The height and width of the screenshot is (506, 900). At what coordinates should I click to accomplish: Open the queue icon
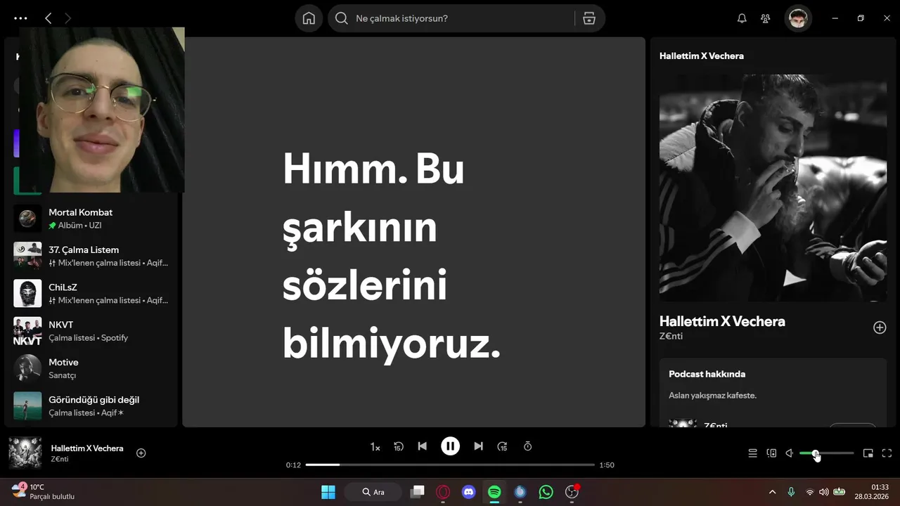click(x=752, y=453)
